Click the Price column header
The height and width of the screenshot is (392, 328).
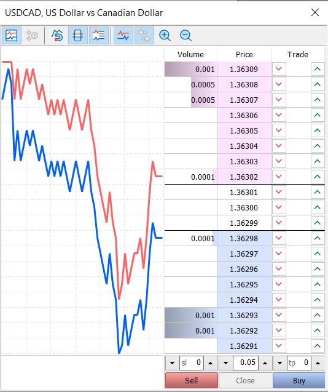(244, 55)
